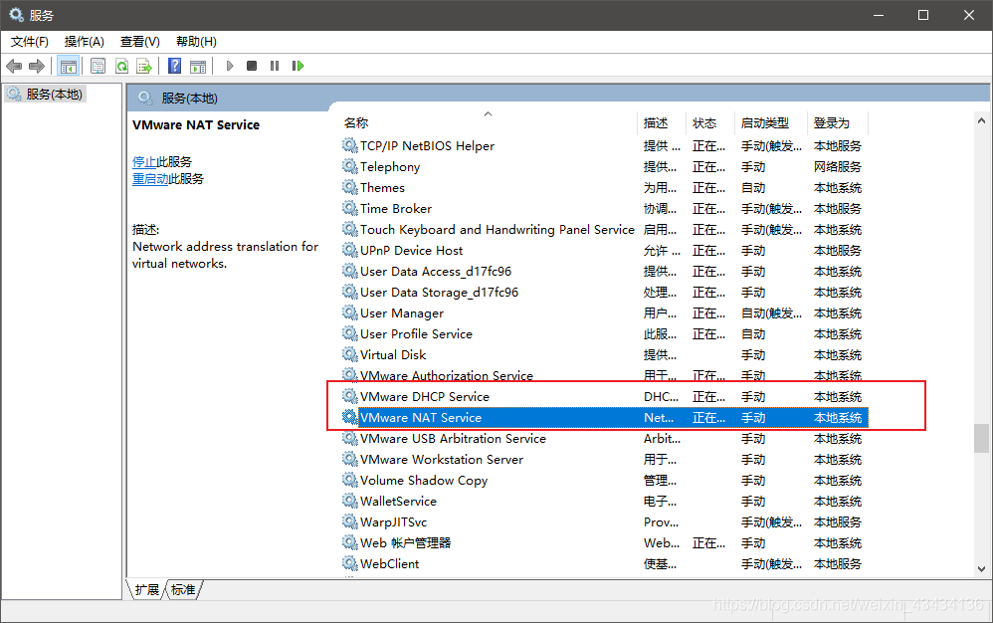Sort by the 描述 column header
The image size is (993, 623).
pos(661,122)
